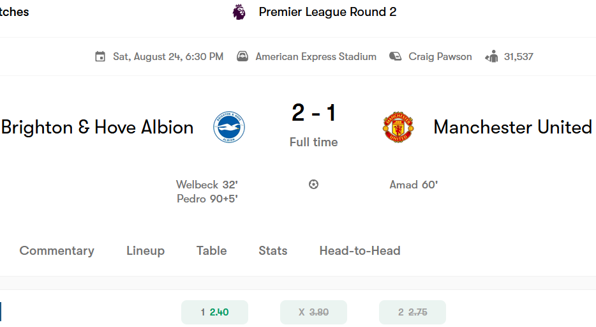The image size is (596, 327).
Task: Click the Brighton & Hove Albion crest
Action: point(229,127)
